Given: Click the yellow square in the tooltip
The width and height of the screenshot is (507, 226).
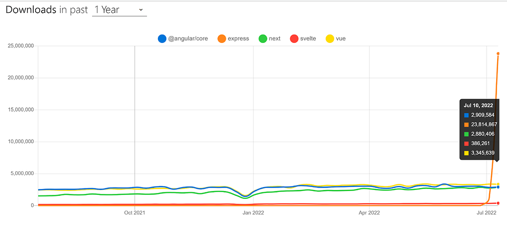Looking at the screenshot, I should click(466, 153).
